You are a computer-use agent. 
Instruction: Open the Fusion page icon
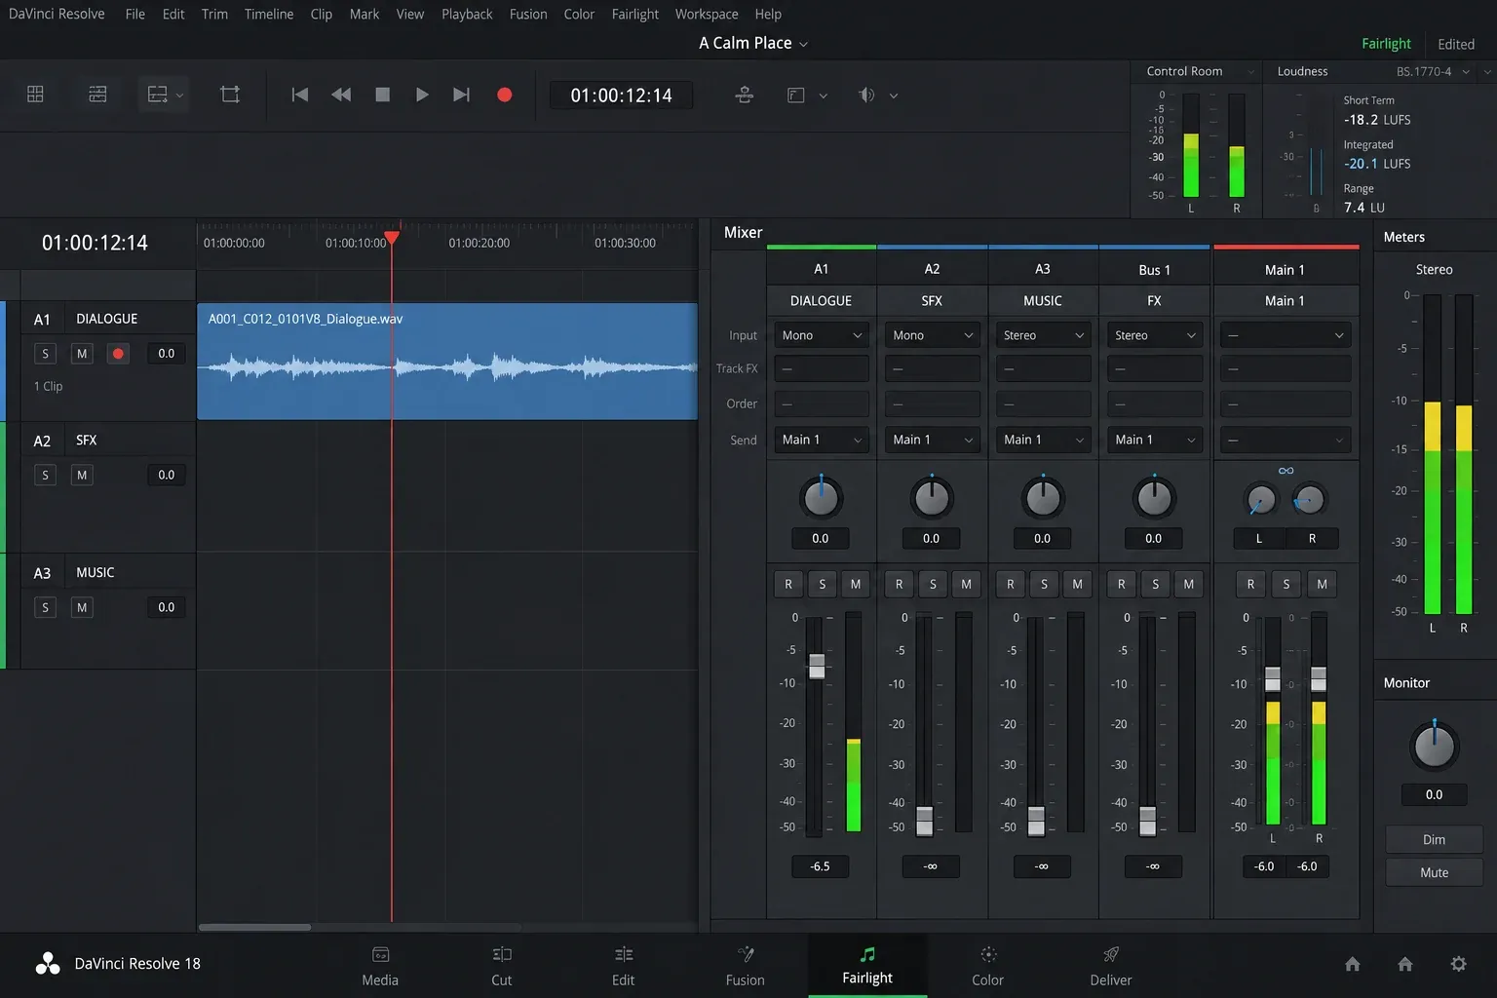click(x=746, y=954)
